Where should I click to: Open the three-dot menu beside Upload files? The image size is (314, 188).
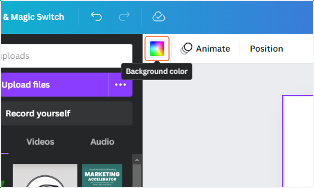(120, 85)
